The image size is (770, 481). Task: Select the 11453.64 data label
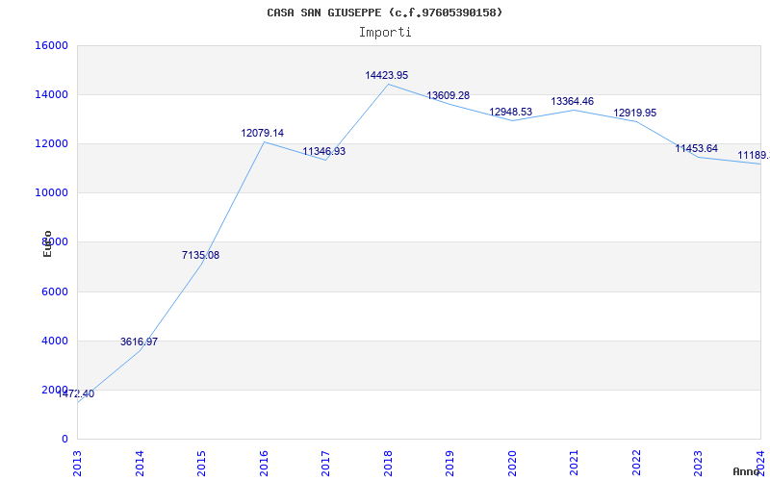696,149
